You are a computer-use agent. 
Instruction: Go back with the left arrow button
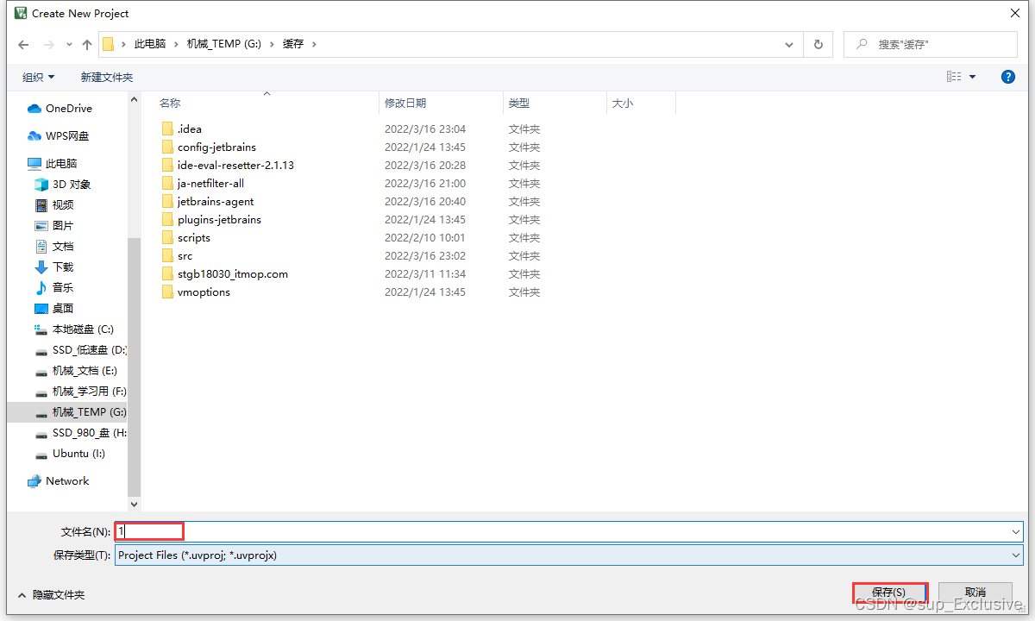[x=23, y=44]
